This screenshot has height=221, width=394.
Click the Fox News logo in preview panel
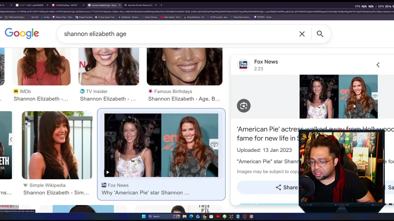(243, 65)
